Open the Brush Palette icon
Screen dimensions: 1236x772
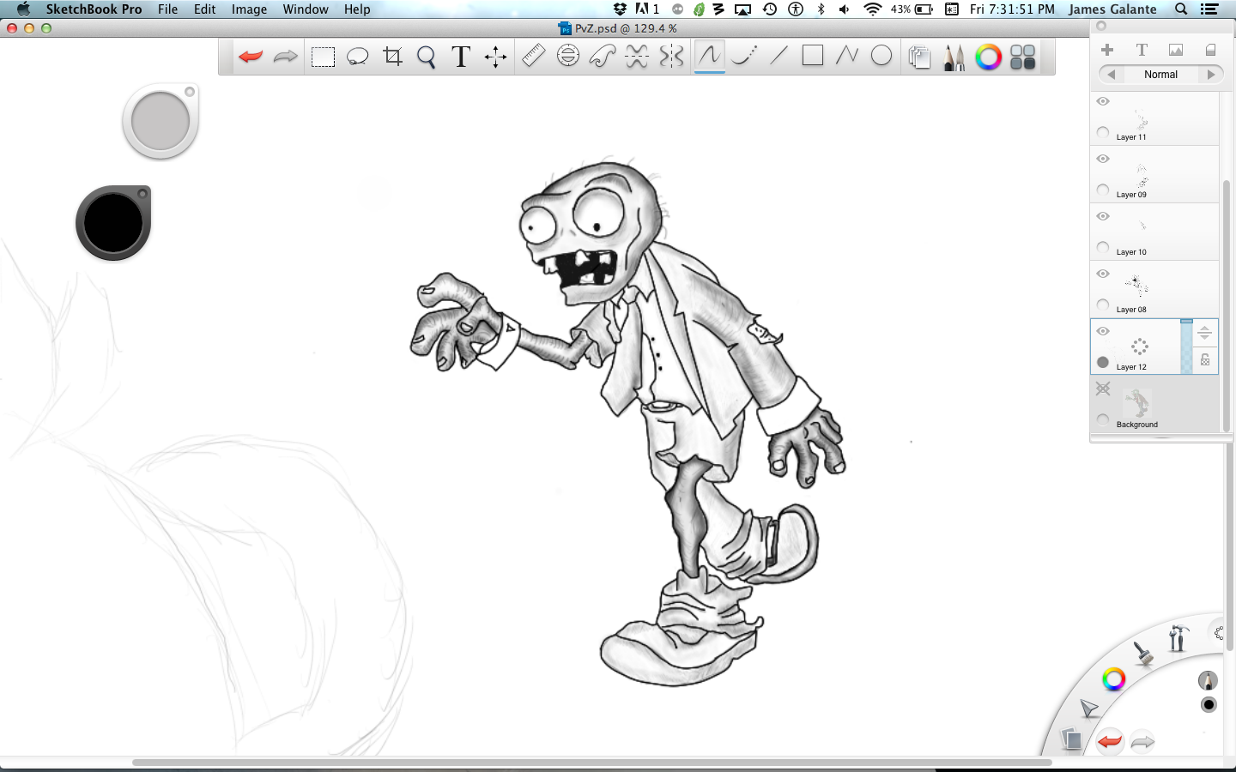tap(954, 57)
